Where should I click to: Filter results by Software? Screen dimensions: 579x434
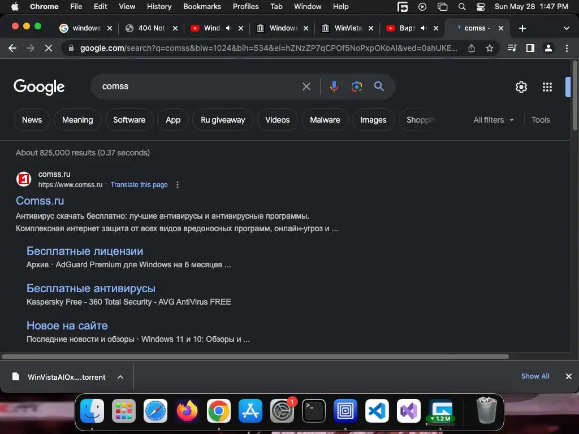129,120
